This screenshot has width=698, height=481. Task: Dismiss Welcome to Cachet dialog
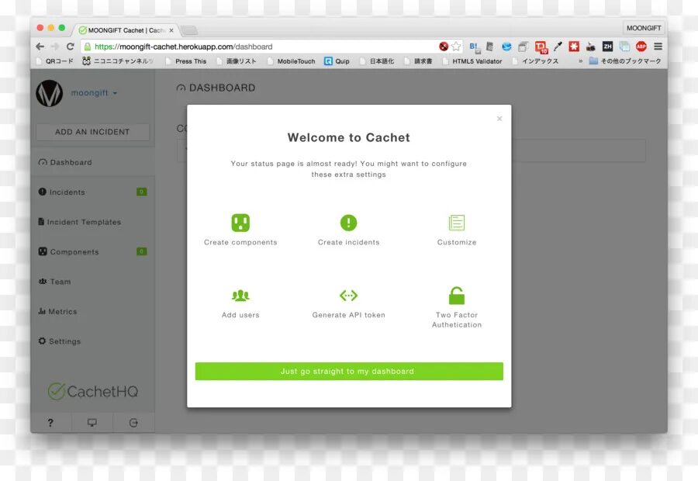499,119
